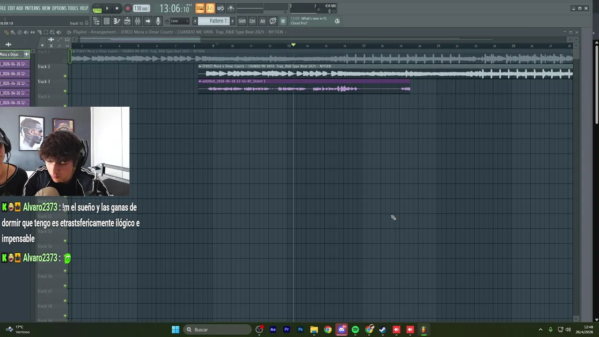Click the Alt button
The height and width of the screenshot is (337, 599).
pyautogui.click(x=263, y=21)
